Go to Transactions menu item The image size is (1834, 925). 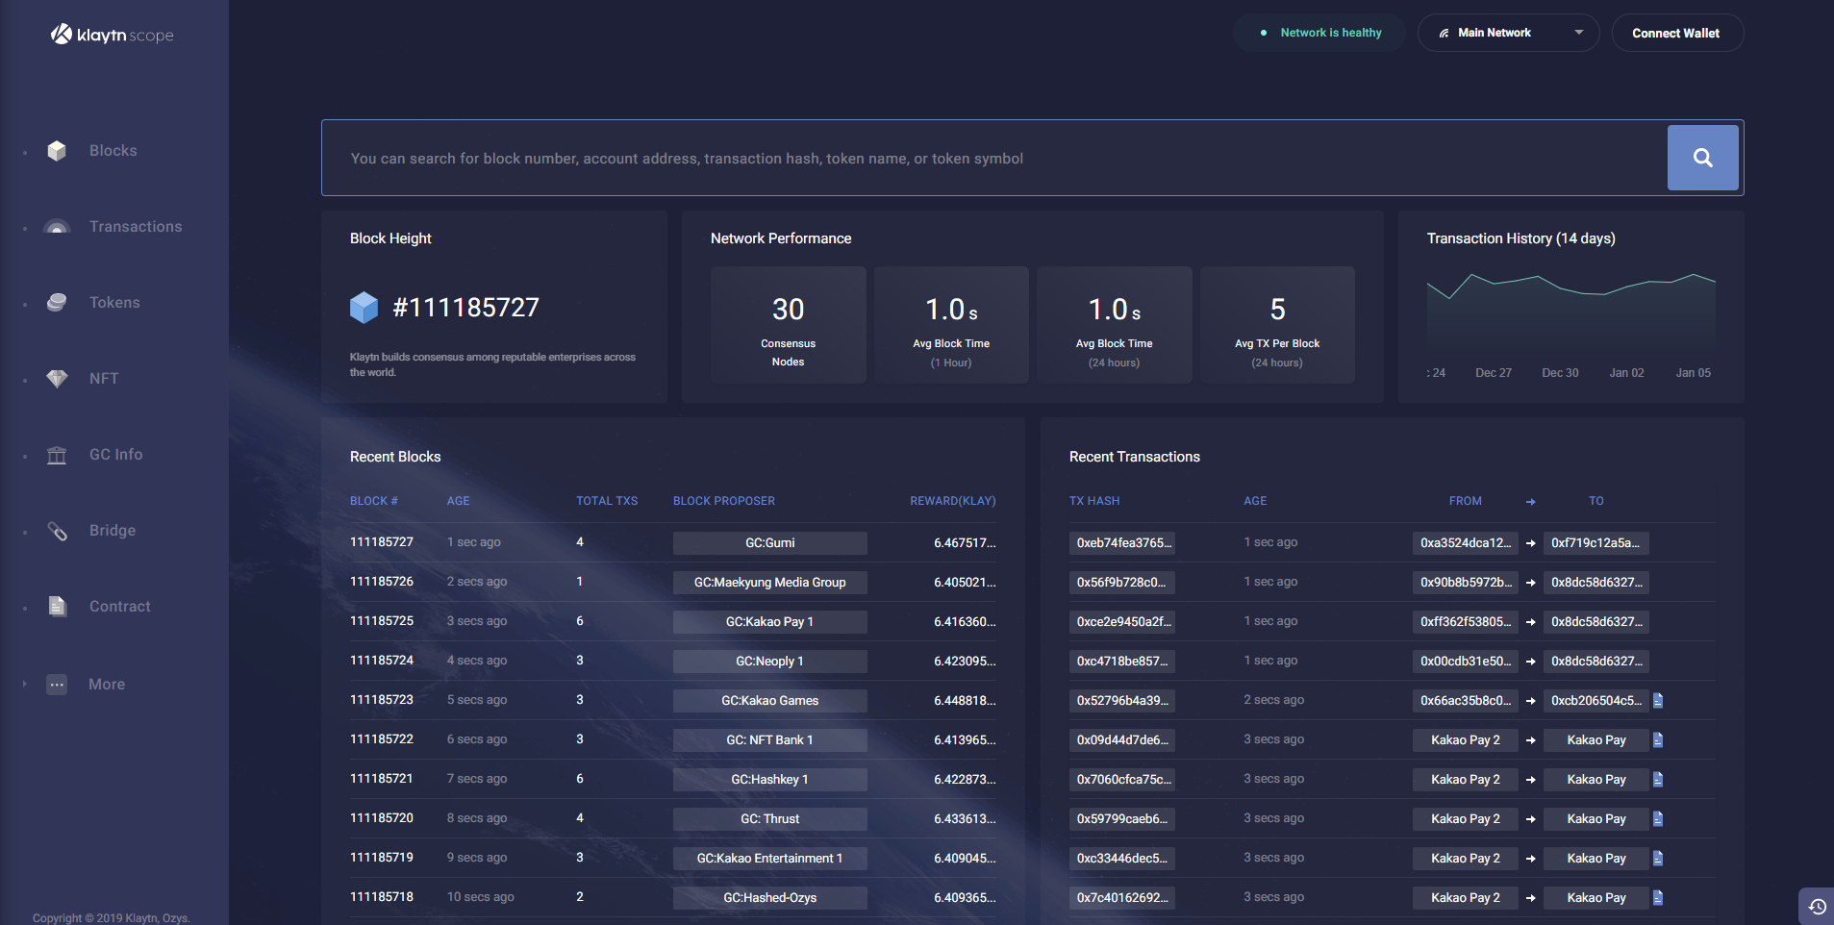[x=136, y=227]
